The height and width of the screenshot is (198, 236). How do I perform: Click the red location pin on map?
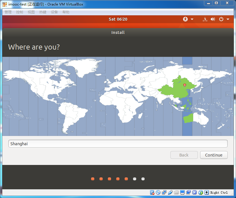point(185,85)
